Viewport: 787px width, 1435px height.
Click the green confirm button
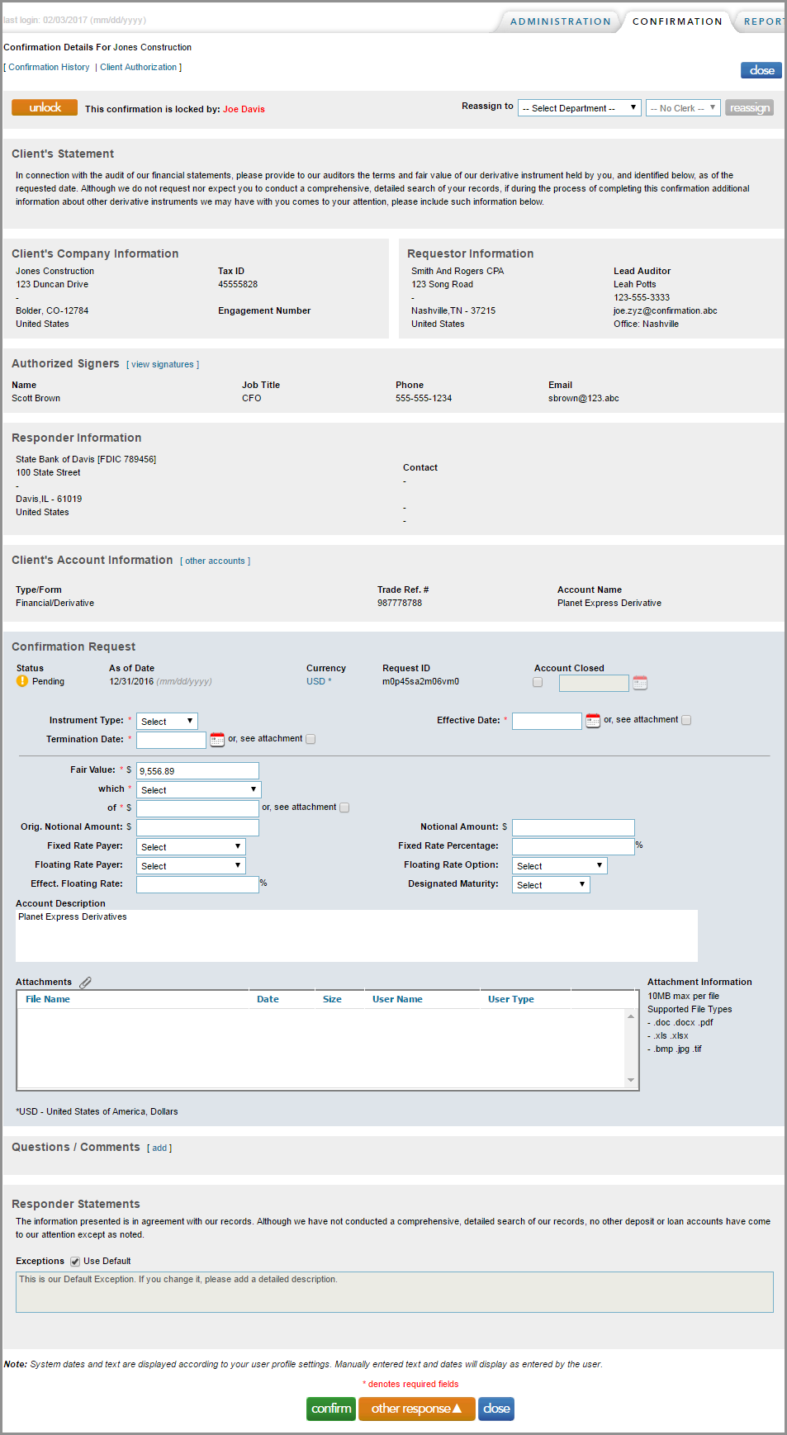[x=331, y=1409]
